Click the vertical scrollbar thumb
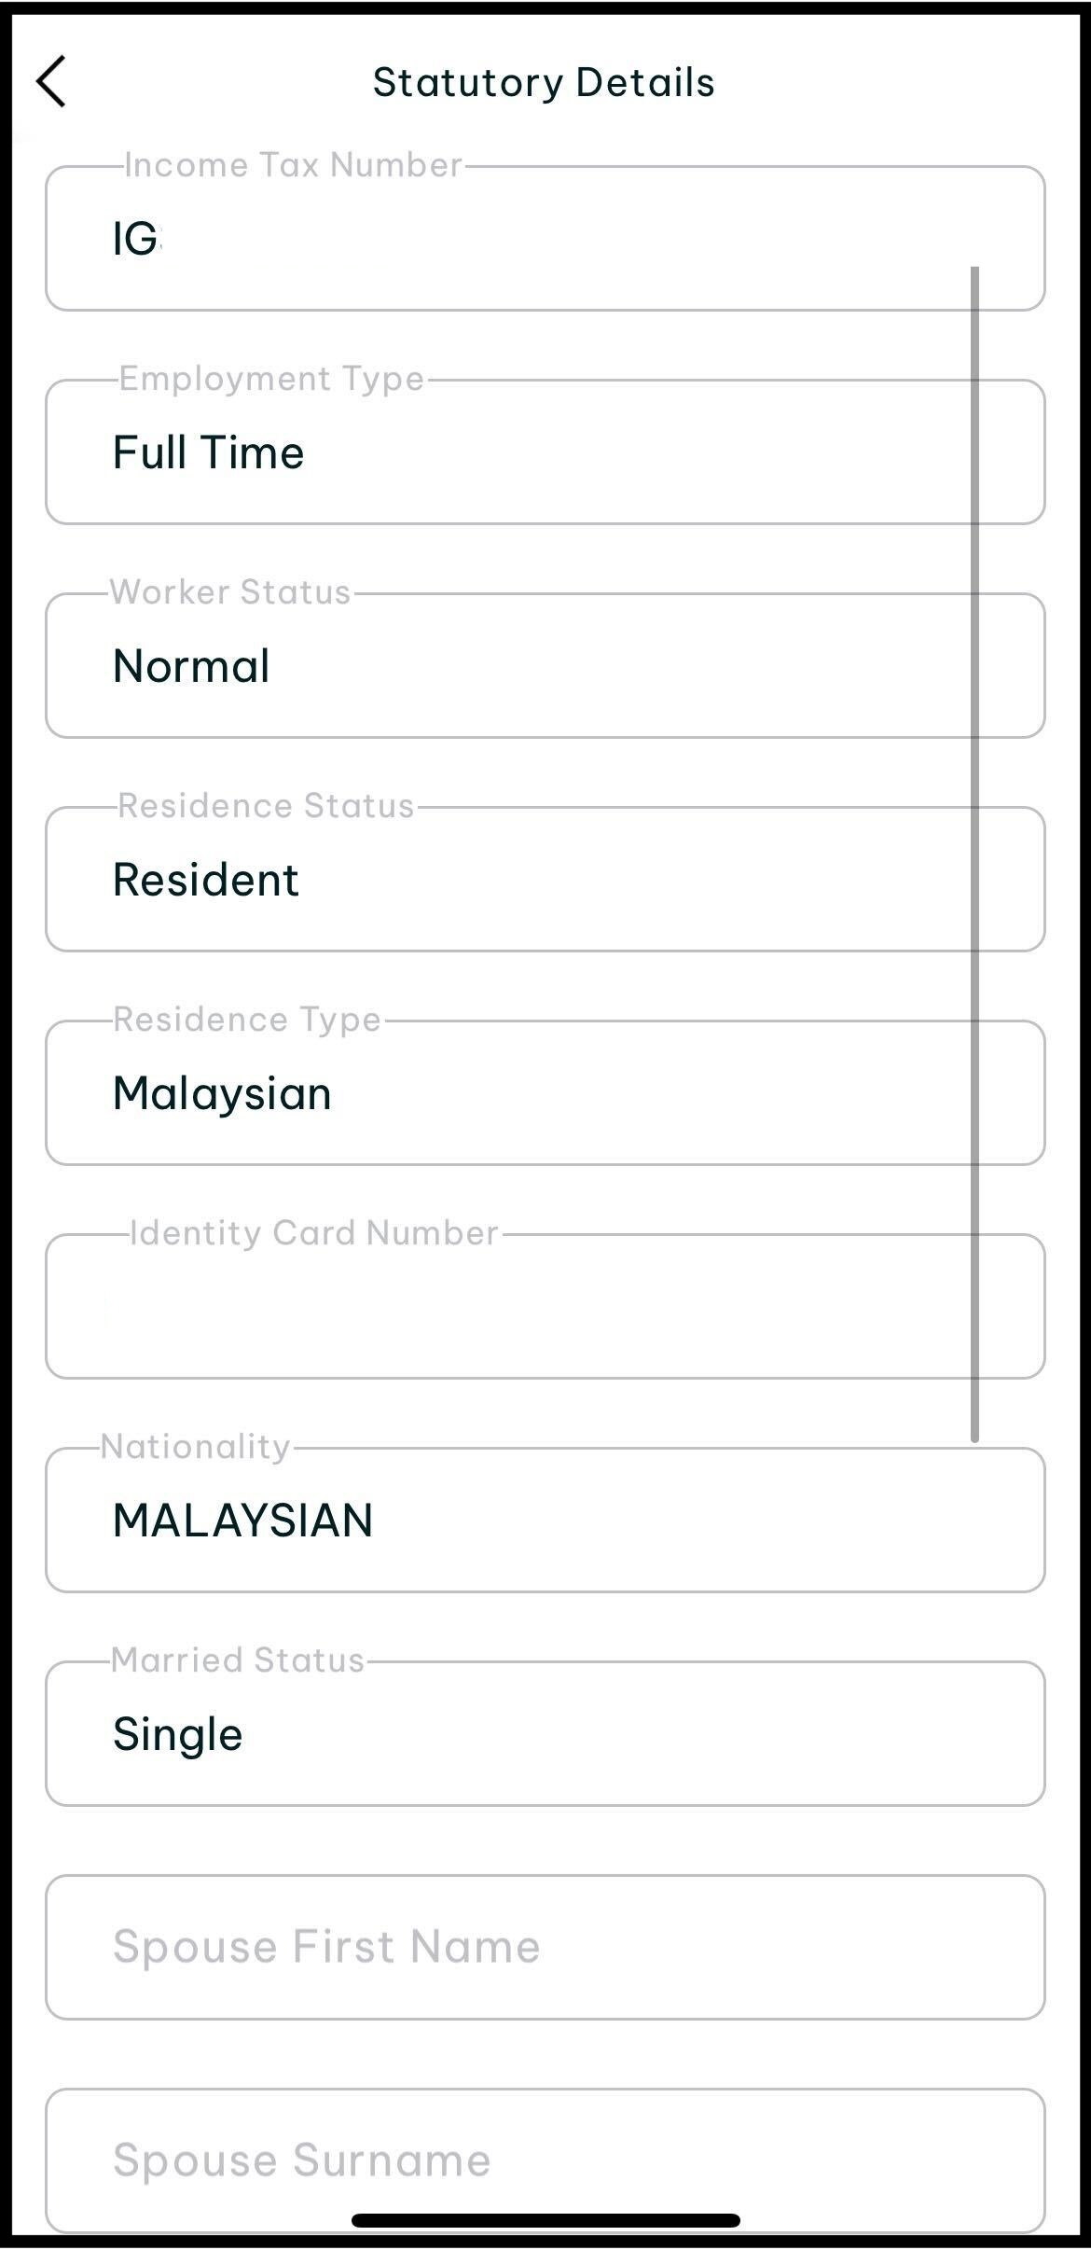Image resolution: width=1091 pixels, height=2250 pixels. tap(974, 854)
